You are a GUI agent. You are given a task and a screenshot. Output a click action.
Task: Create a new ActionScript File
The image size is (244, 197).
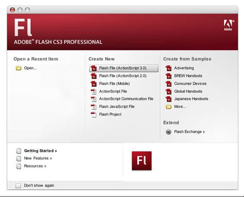(x=113, y=91)
